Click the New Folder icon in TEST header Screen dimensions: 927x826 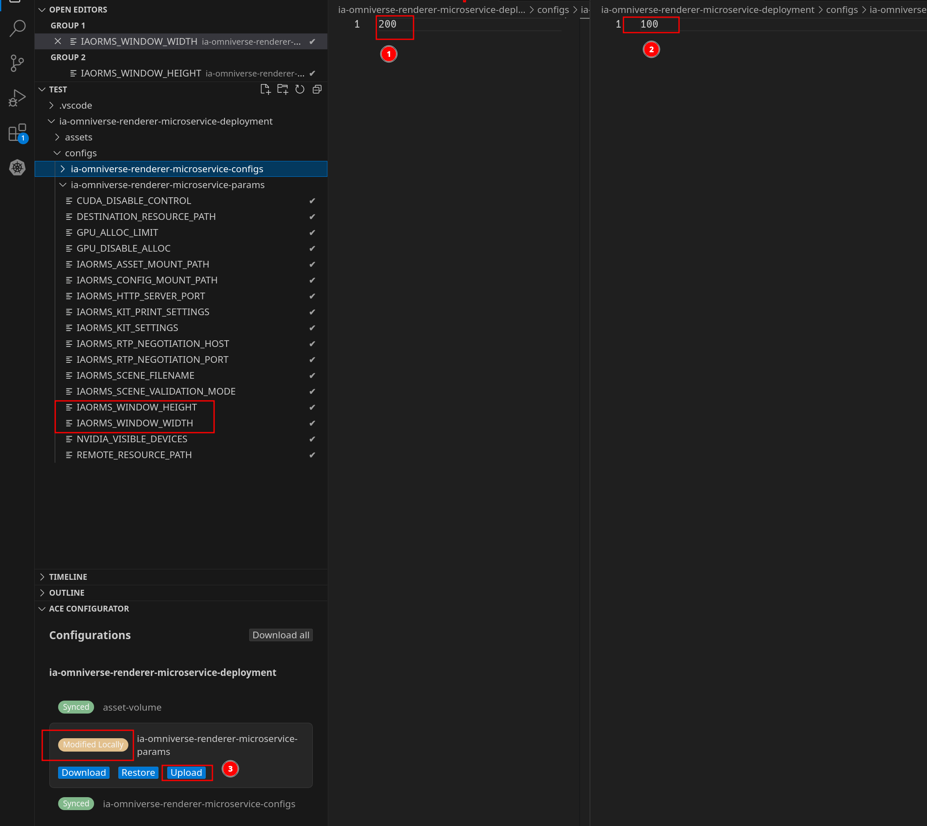click(x=282, y=89)
